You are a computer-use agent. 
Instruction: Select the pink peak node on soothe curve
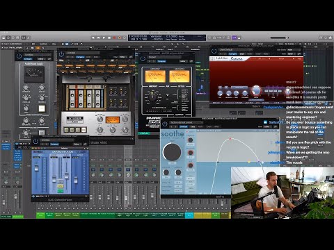pyautogui.click(x=230, y=139)
